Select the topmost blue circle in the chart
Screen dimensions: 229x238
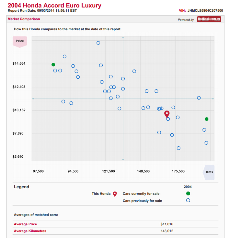click(98, 43)
